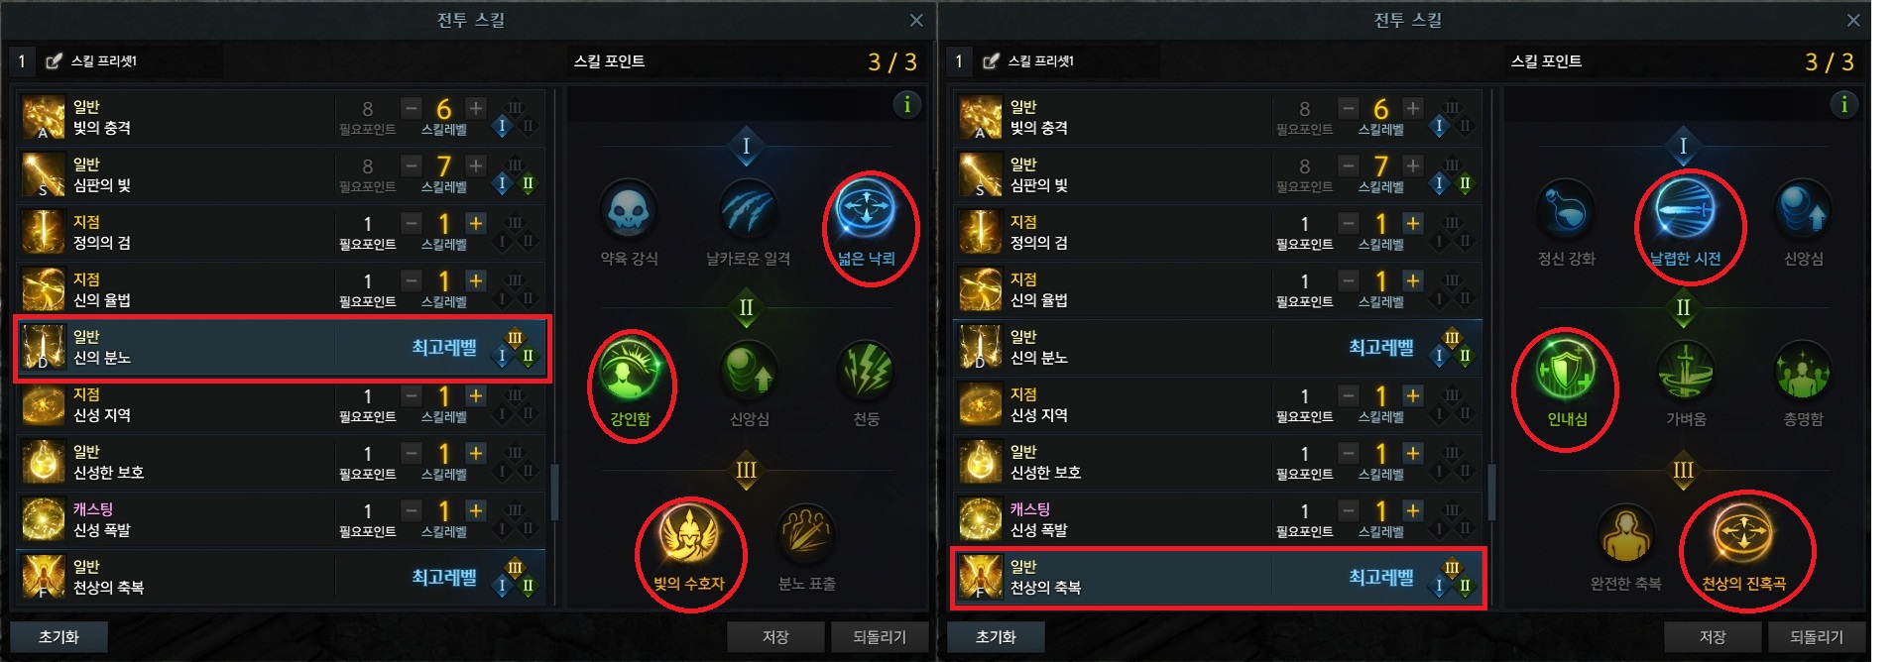
Task: Increase 신성 폭발 skill level in right panel
Action: click(x=1413, y=510)
